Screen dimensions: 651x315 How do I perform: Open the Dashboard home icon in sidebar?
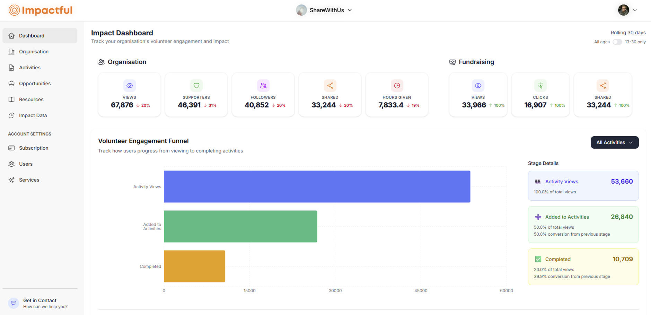(x=12, y=35)
